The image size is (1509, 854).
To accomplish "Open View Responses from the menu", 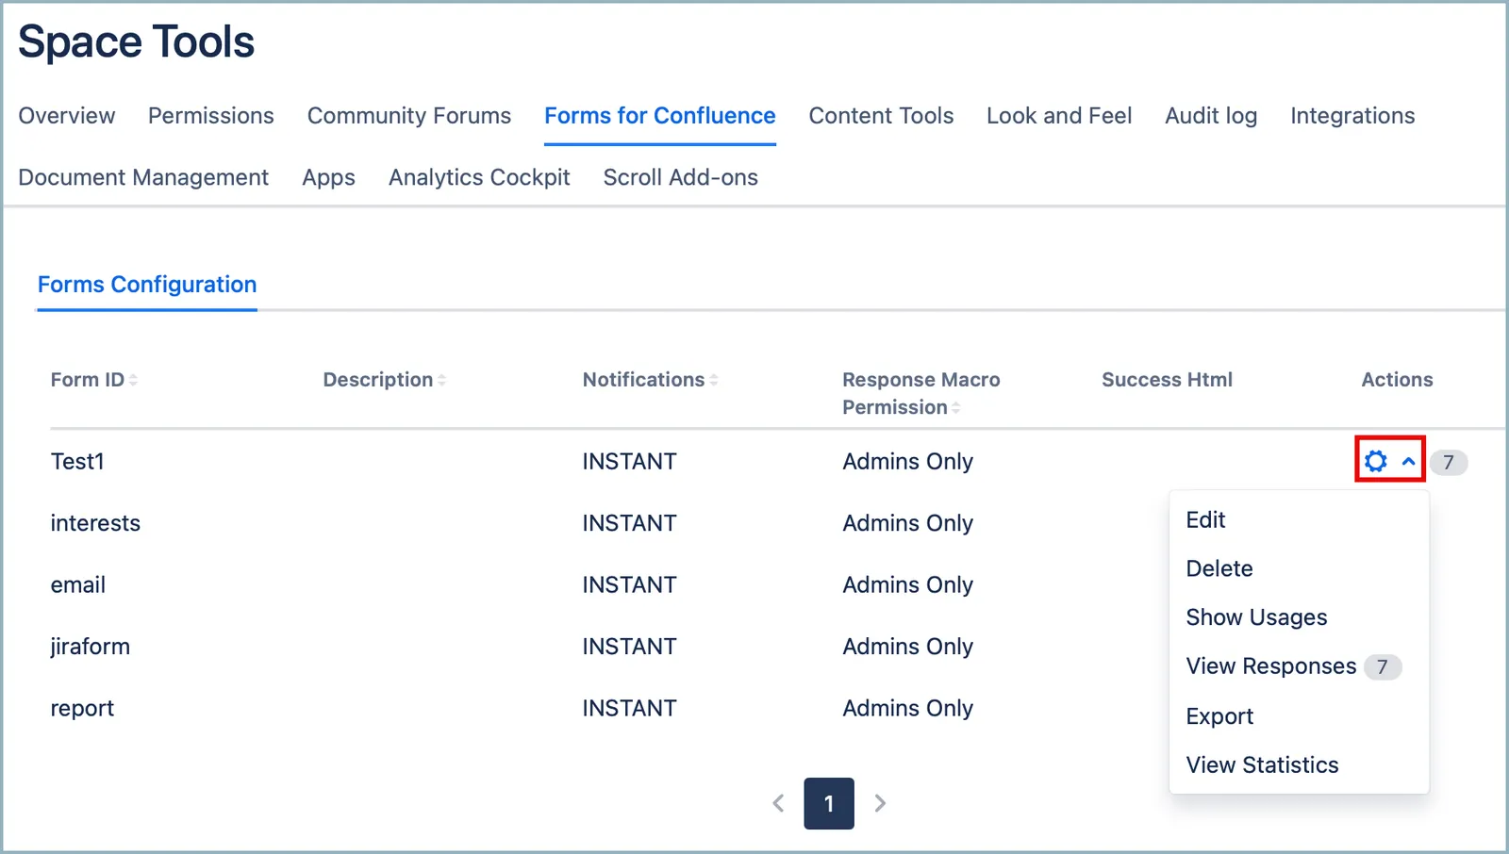I will [x=1271, y=666].
